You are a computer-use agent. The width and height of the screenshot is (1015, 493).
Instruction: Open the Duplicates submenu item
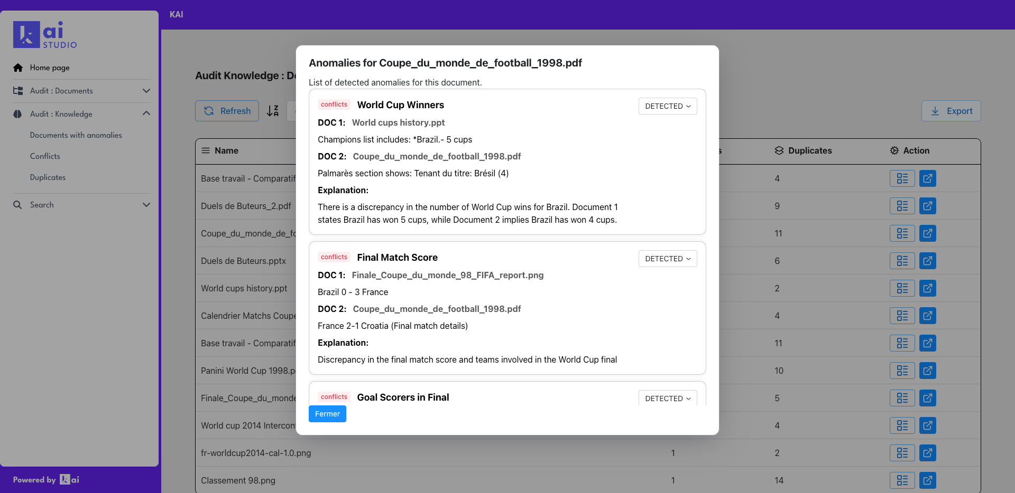click(48, 177)
